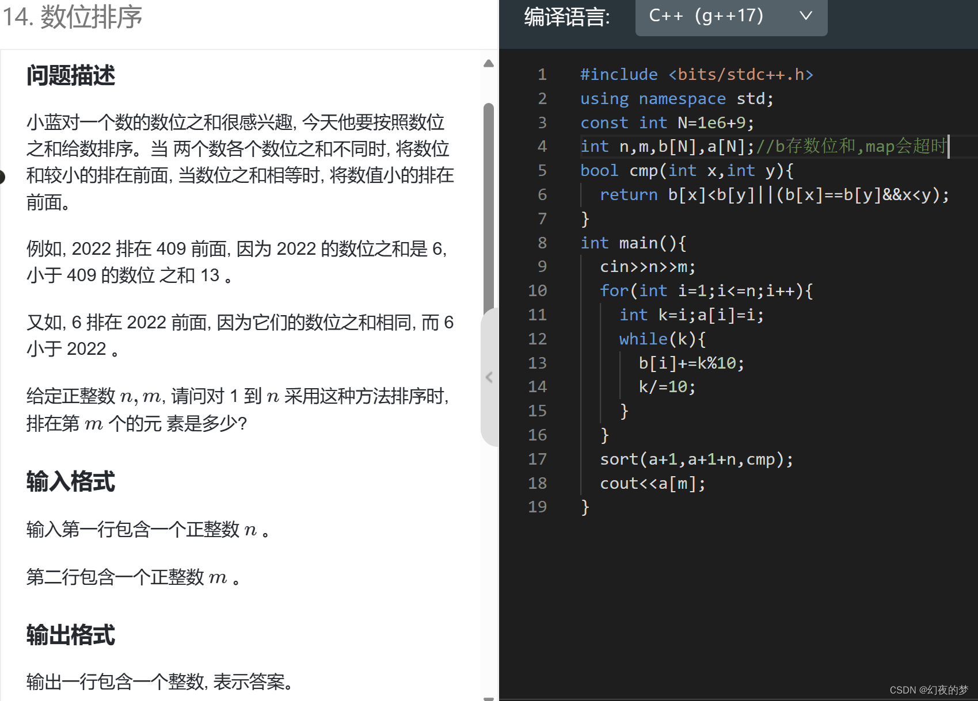Click line number 19 in the editor gutter
Image resolution: width=978 pixels, height=701 pixels.
tap(538, 507)
